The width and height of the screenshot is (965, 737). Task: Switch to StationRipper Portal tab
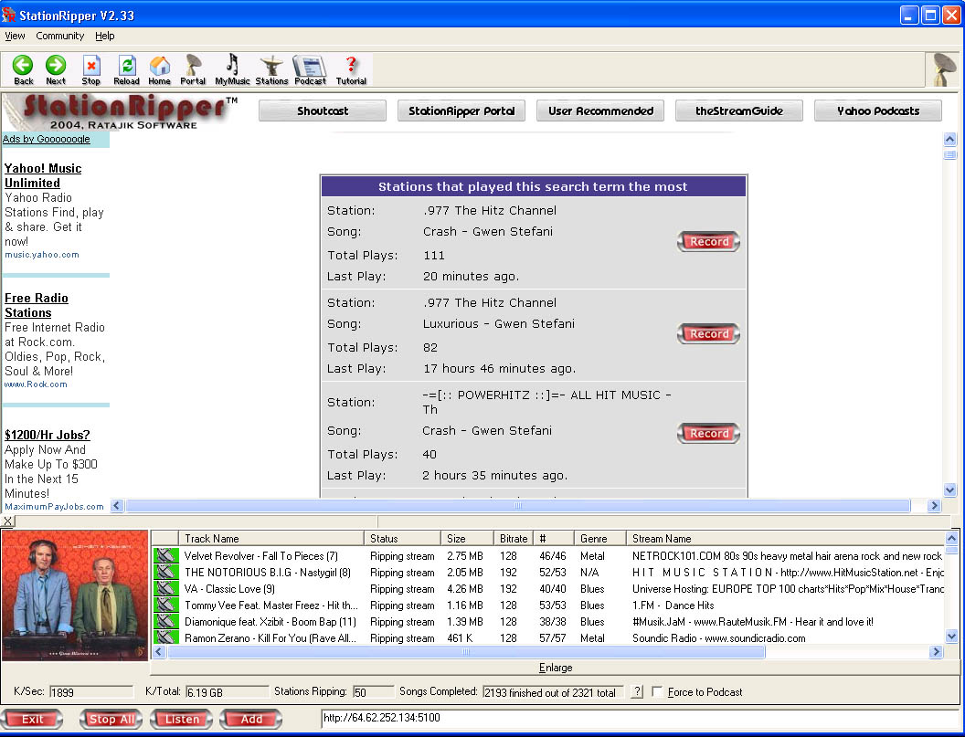point(461,111)
